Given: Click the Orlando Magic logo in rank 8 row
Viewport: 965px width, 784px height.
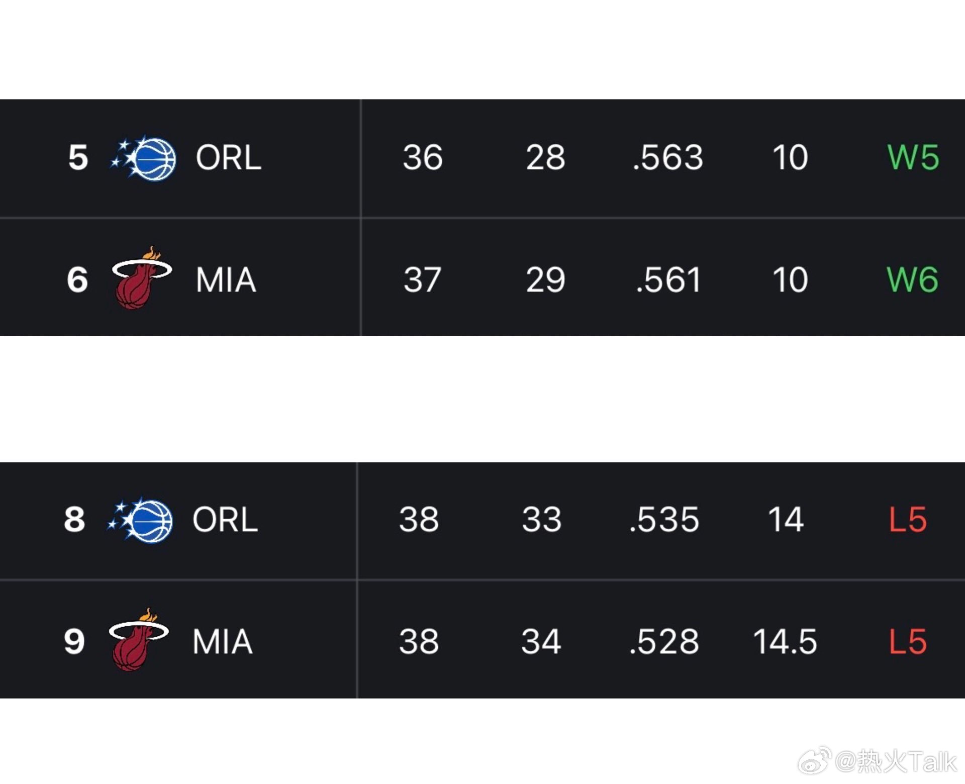Looking at the screenshot, I should [140, 520].
